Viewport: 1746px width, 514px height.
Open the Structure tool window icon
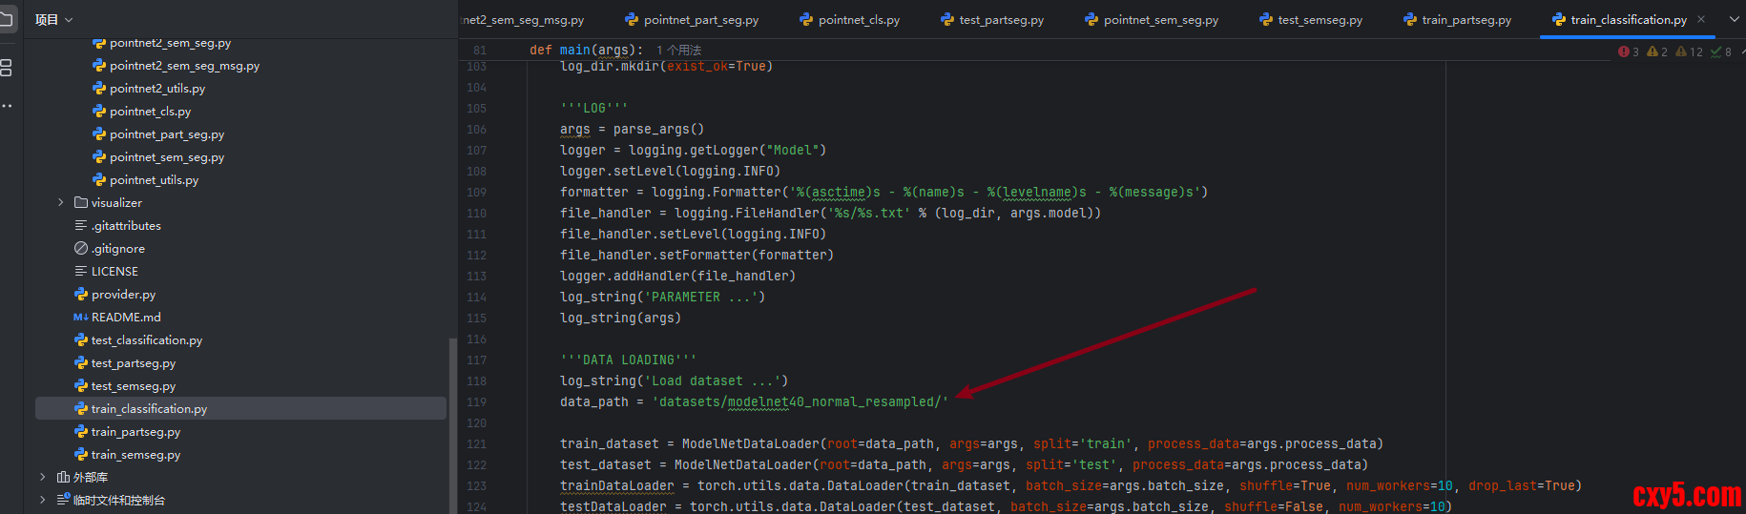click(6, 68)
